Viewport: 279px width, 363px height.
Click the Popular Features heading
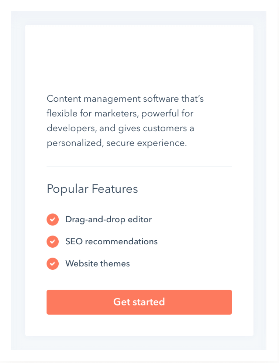click(x=92, y=189)
